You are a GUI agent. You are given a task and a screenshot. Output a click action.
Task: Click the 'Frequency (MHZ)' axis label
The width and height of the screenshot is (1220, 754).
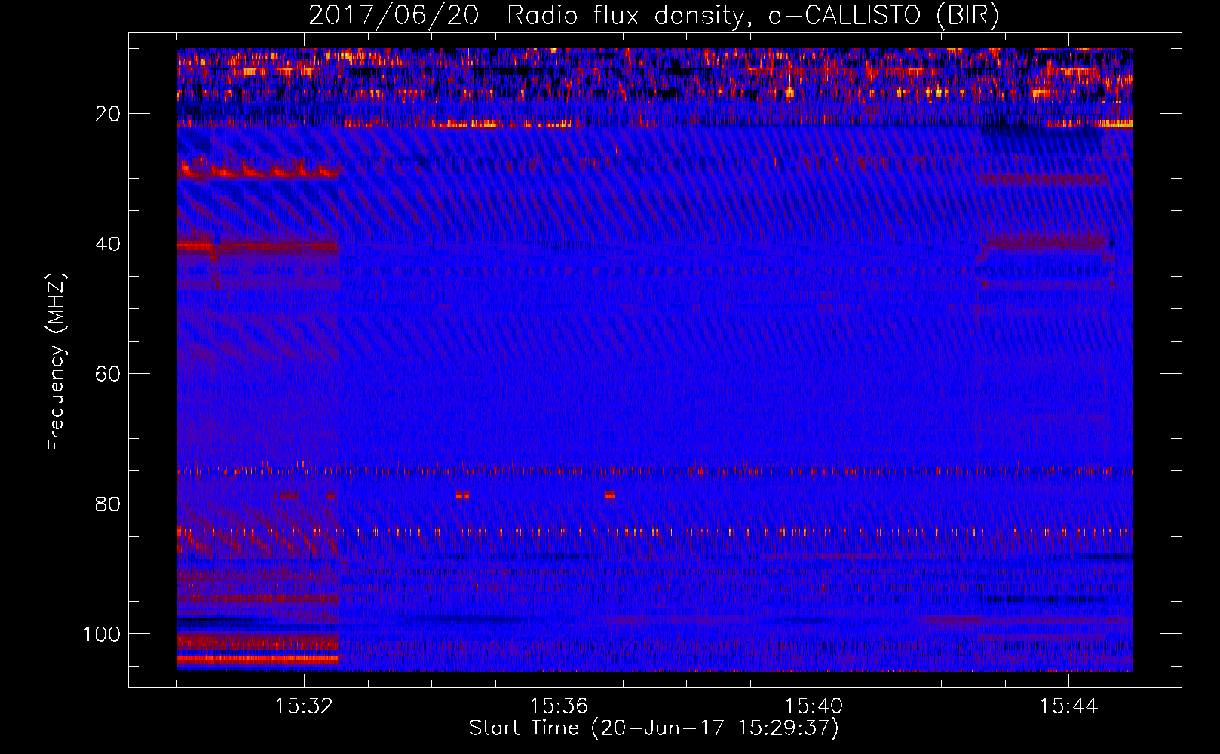[x=57, y=362]
